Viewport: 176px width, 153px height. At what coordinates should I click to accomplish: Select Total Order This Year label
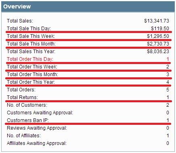pos(31,82)
